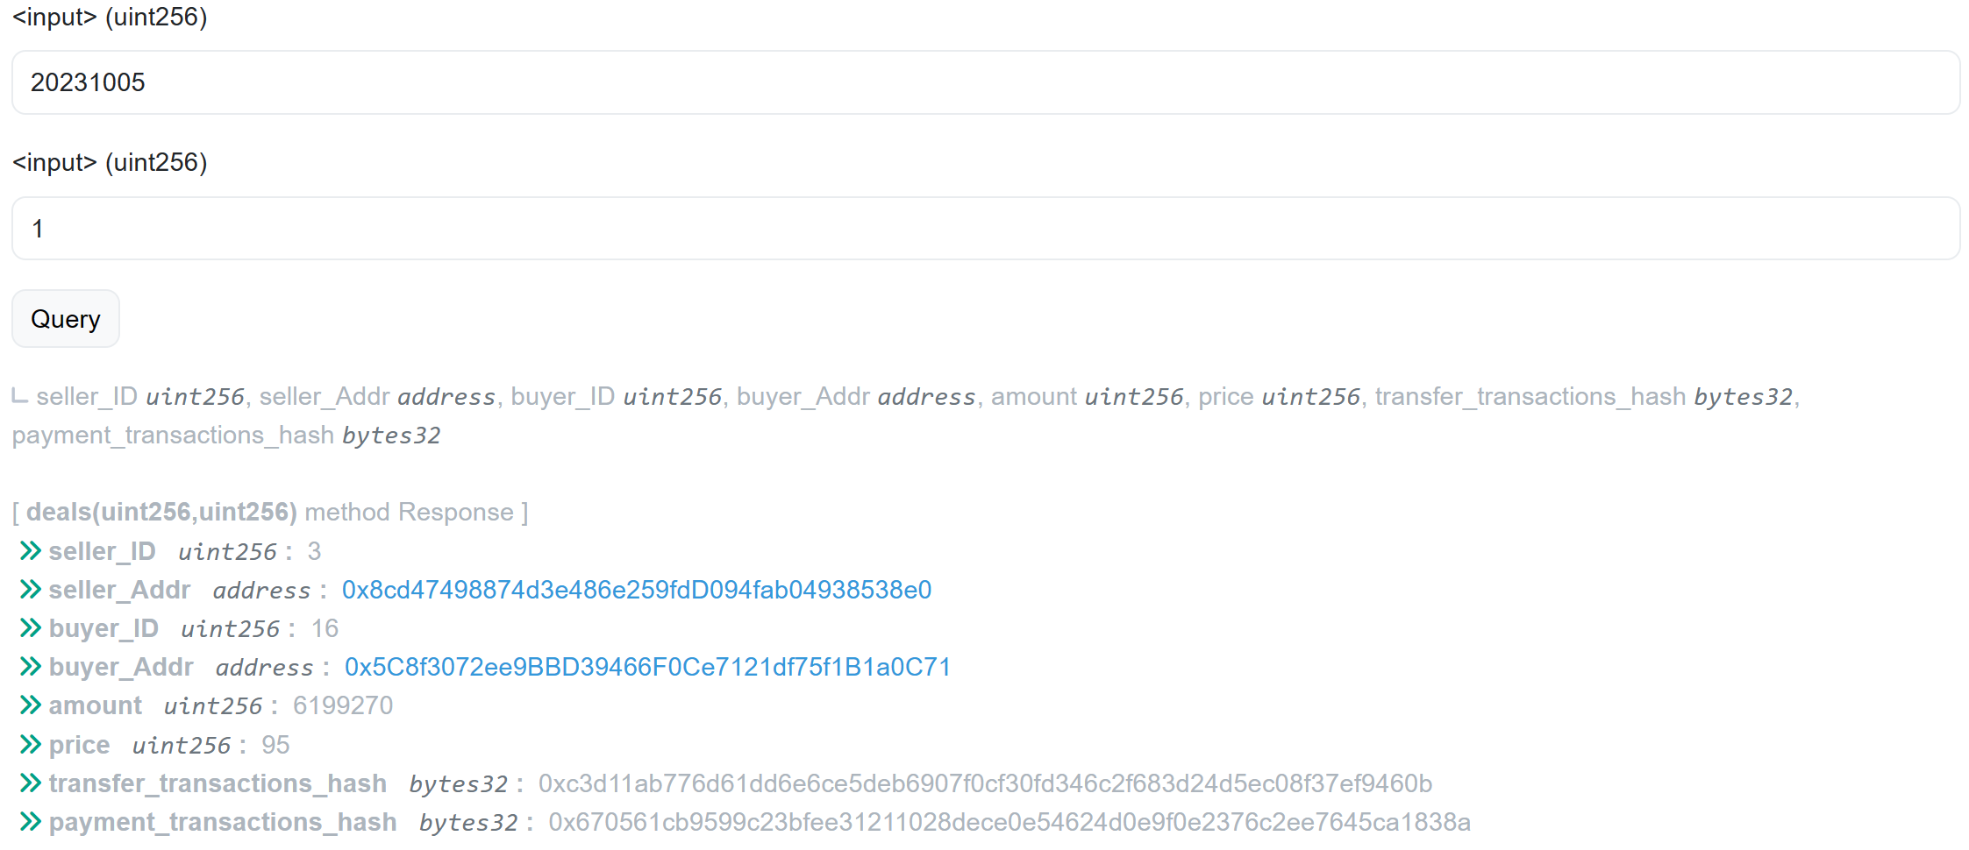Select the payment_transactions_hash value text
The image size is (1969, 850).
[1009, 822]
